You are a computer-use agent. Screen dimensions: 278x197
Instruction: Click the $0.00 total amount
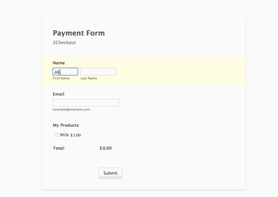point(106,148)
